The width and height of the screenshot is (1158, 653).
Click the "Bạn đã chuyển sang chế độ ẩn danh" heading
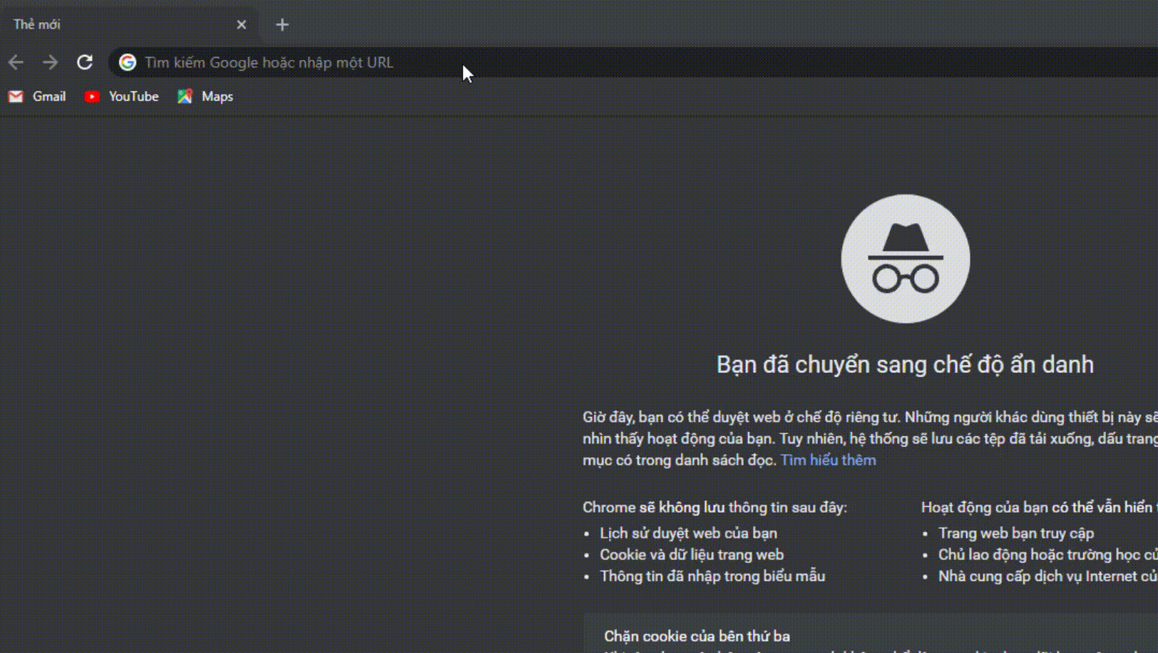(x=904, y=365)
